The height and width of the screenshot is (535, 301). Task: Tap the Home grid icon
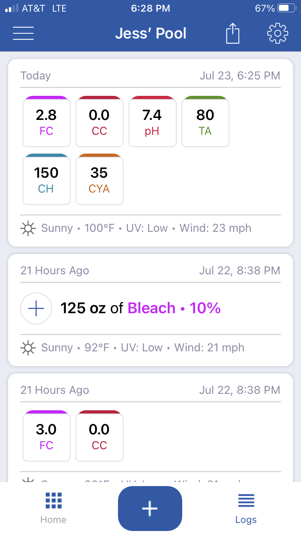[x=53, y=501]
